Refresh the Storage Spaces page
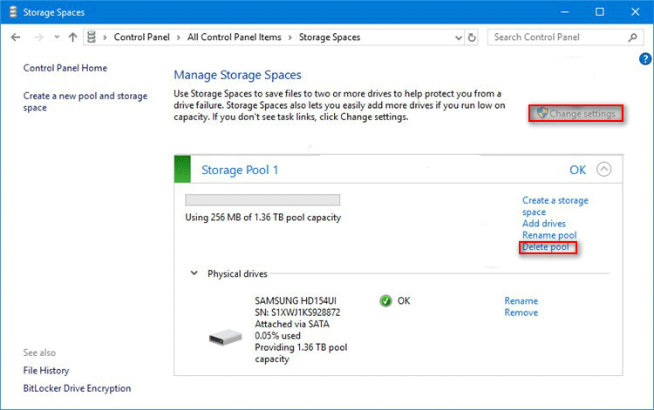This screenshot has height=410, width=654. [472, 37]
